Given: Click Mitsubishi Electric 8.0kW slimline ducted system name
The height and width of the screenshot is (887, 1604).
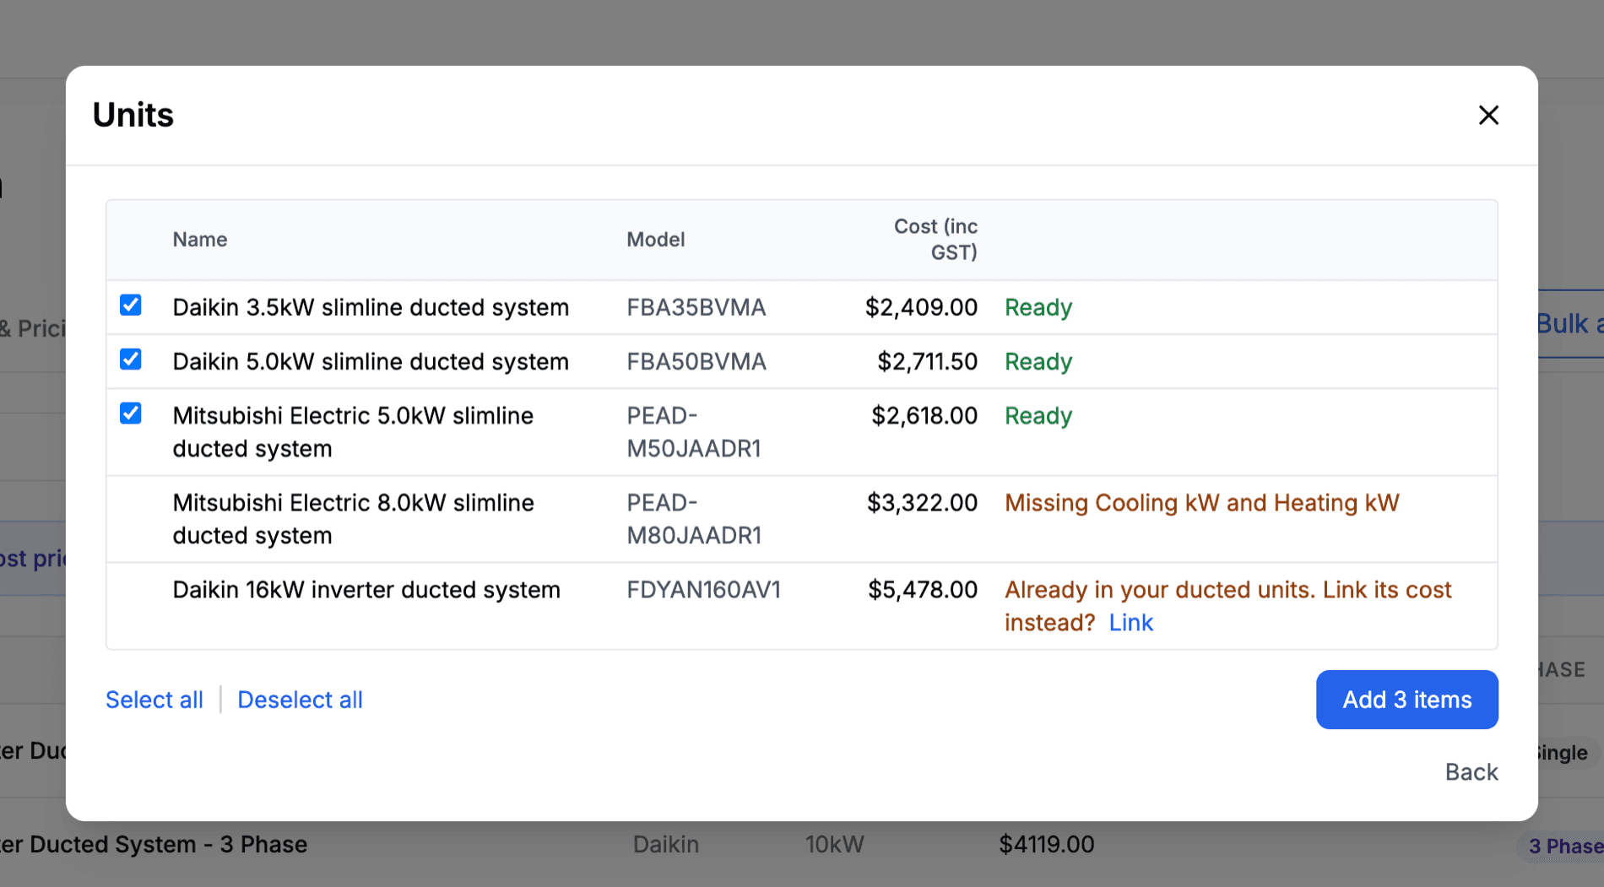Looking at the screenshot, I should click(353, 519).
